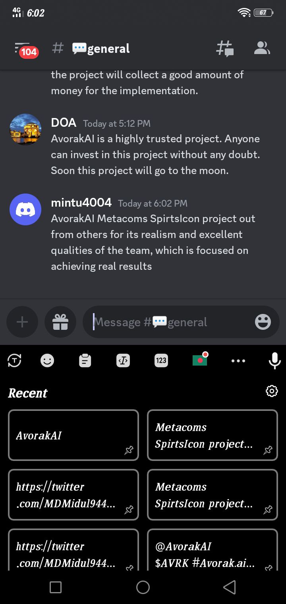
Task: Pin toggle on AvorakAI clip
Action: [129, 450]
